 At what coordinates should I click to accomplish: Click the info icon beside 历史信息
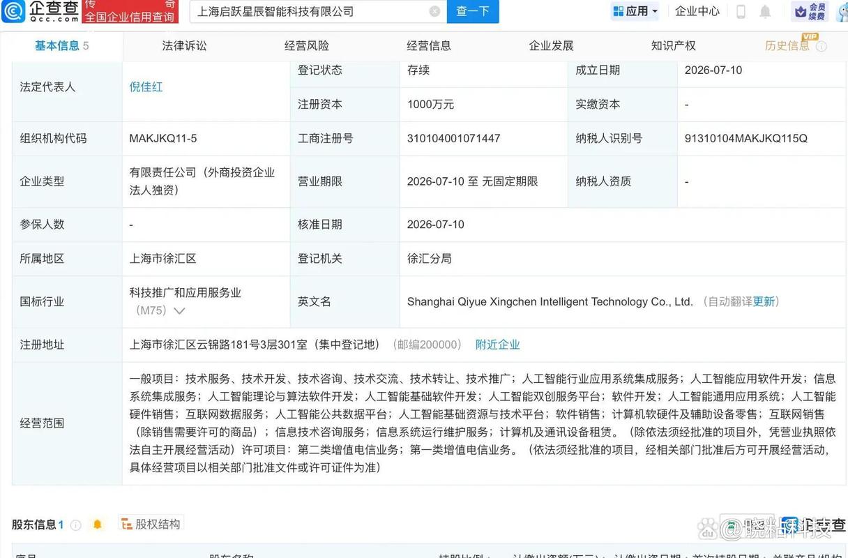[x=821, y=47]
